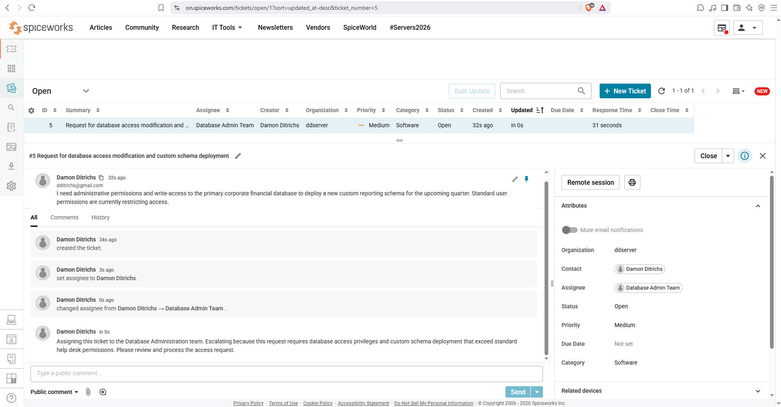Focus the Type a public comment field
The image size is (781, 407).
(x=287, y=374)
